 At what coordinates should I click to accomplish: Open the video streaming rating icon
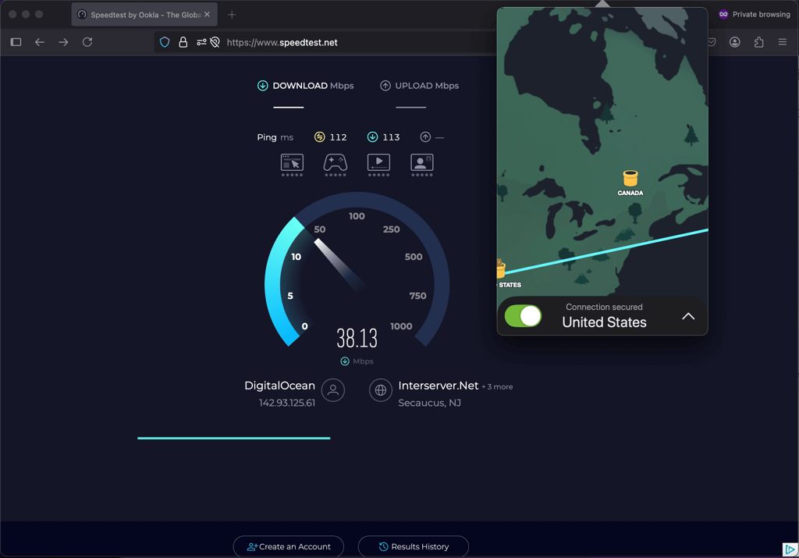tap(378, 165)
